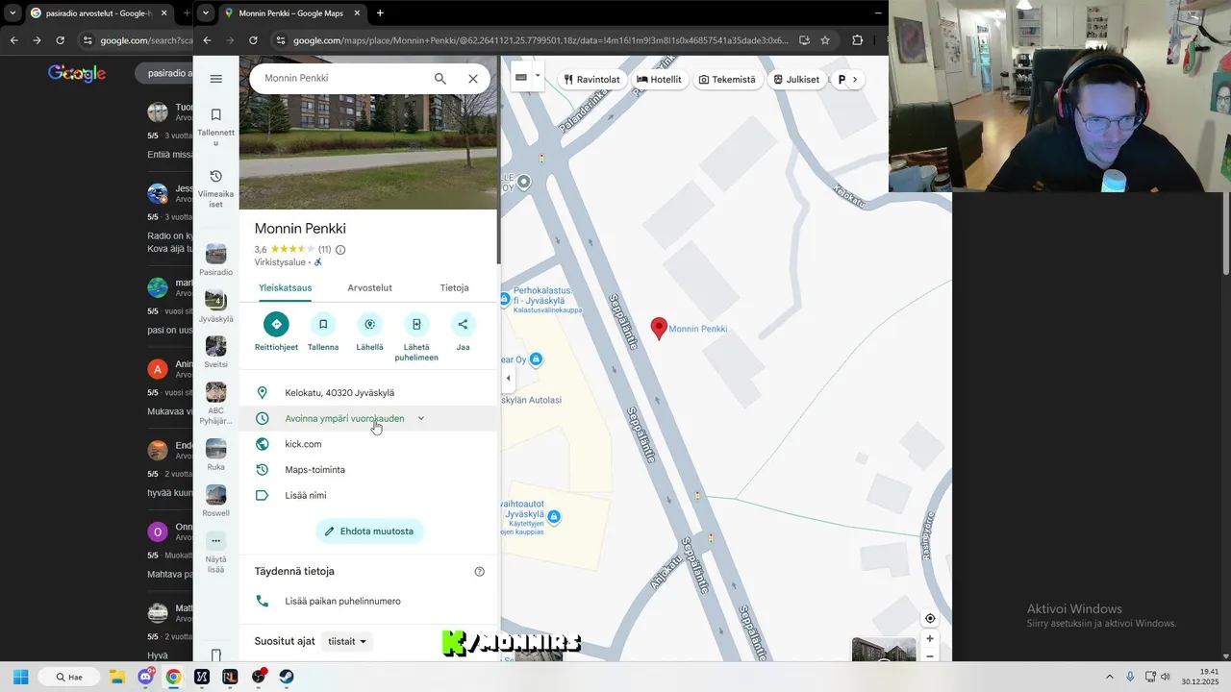Viewport: 1231px width, 692px height.
Task: Click Maps-toiminta row
Action: point(368,470)
